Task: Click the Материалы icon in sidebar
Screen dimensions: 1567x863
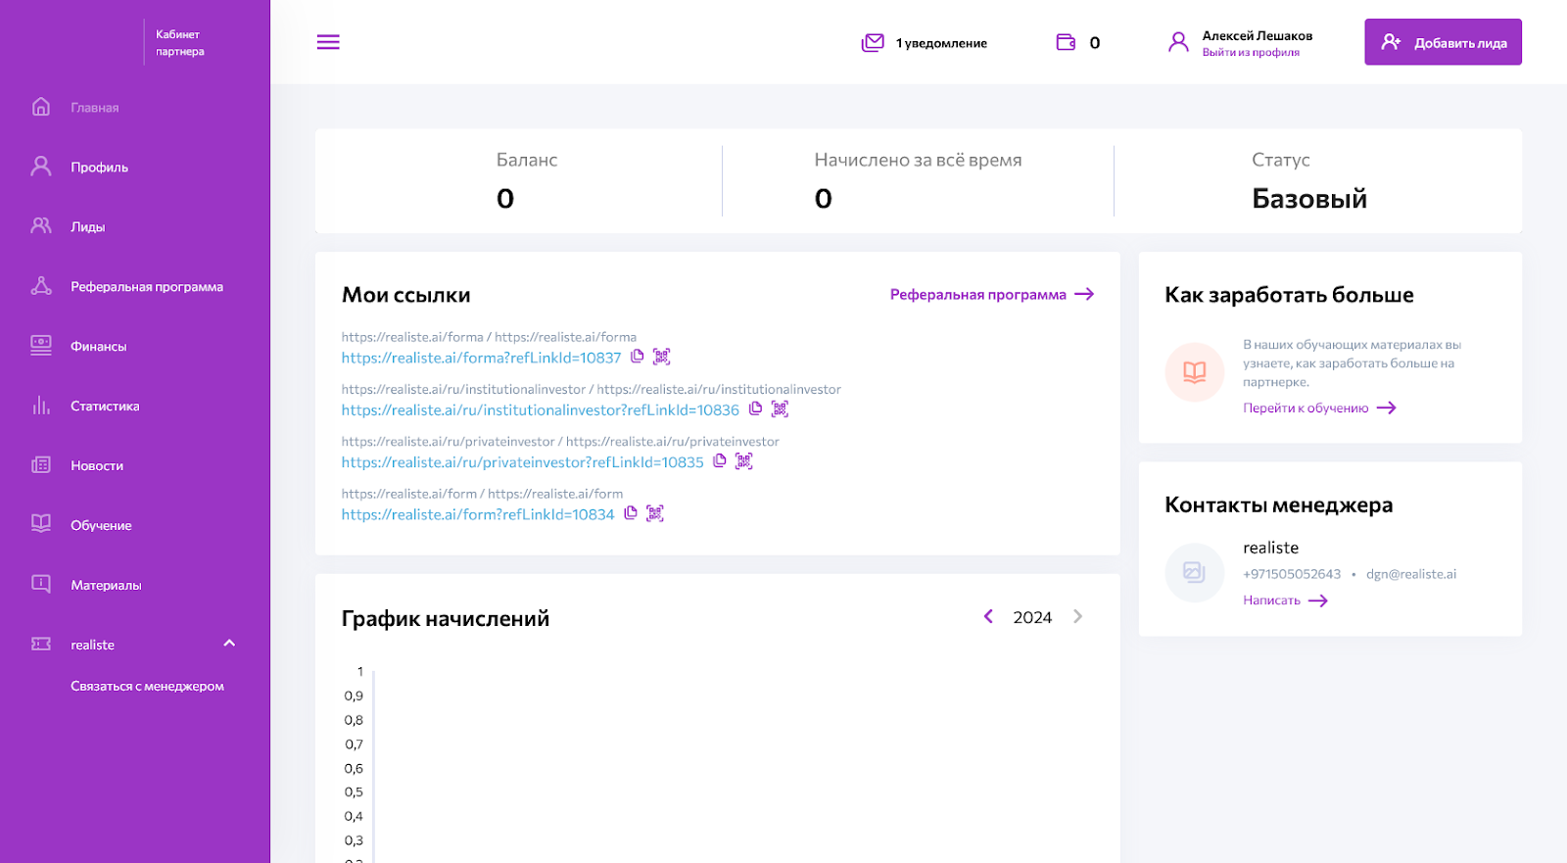Action: (x=41, y=584)
